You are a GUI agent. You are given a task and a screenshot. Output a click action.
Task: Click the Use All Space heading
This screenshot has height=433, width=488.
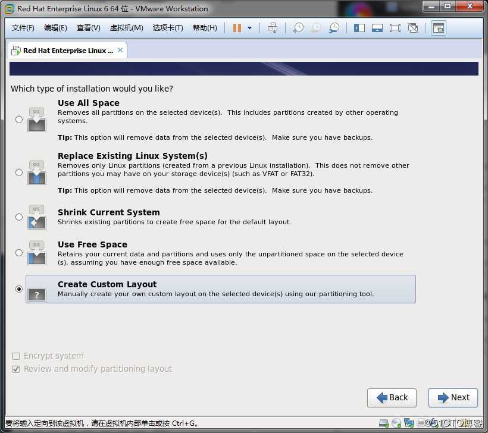pos(89,103)
